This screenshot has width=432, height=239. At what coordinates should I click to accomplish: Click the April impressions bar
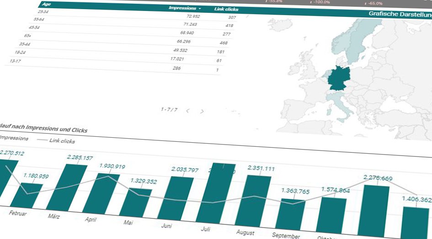(x=101, y=194)
